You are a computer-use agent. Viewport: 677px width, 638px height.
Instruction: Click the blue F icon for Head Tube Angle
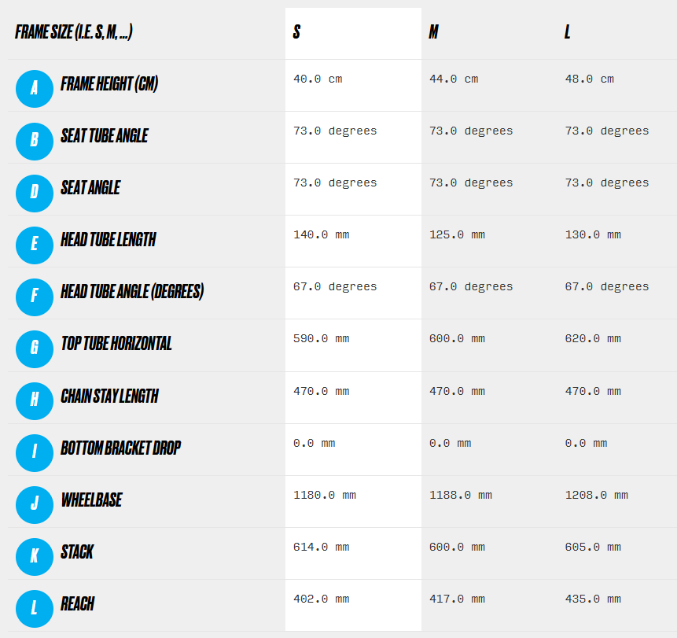click(34, 295)
